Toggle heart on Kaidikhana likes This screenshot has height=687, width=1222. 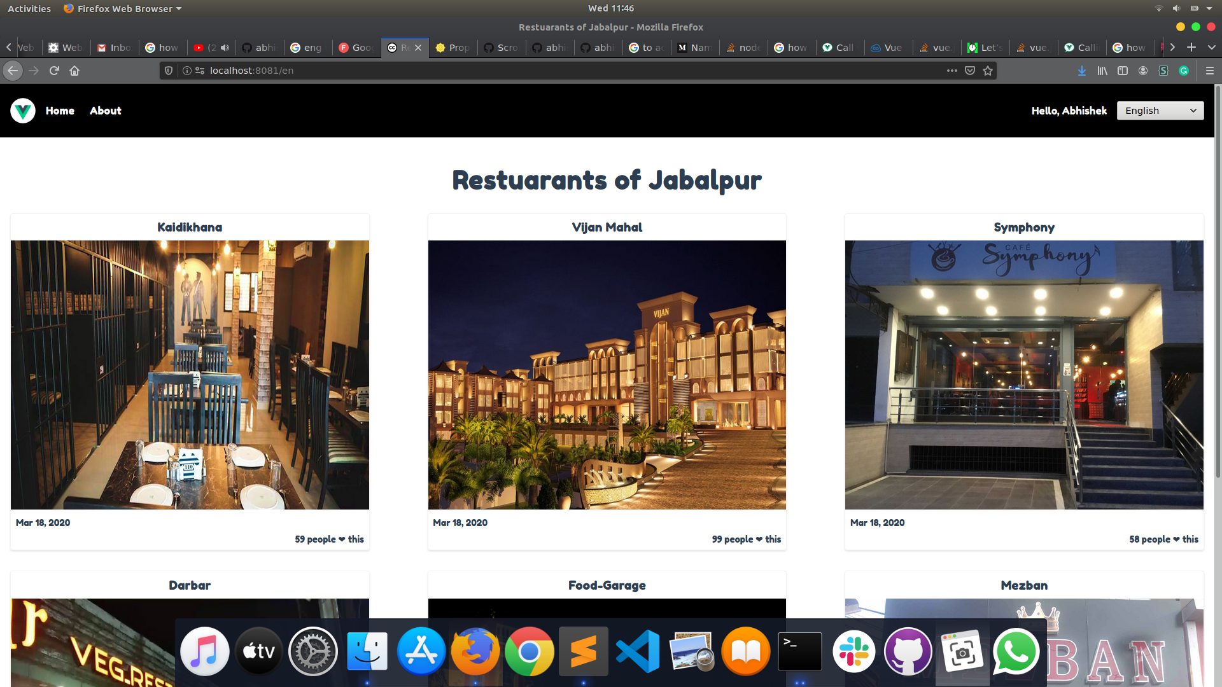[x=342, y=539]
